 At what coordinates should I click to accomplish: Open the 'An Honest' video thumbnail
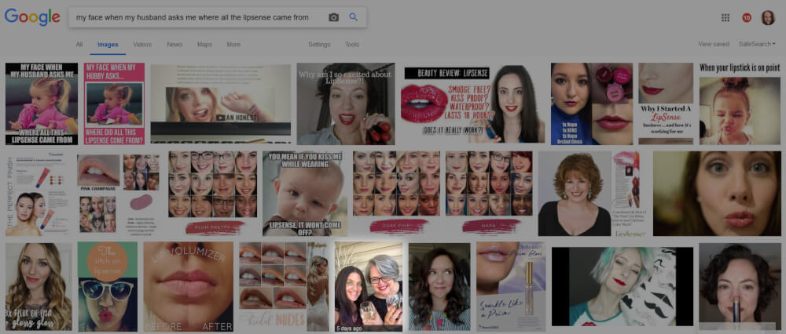coord(221,104)
